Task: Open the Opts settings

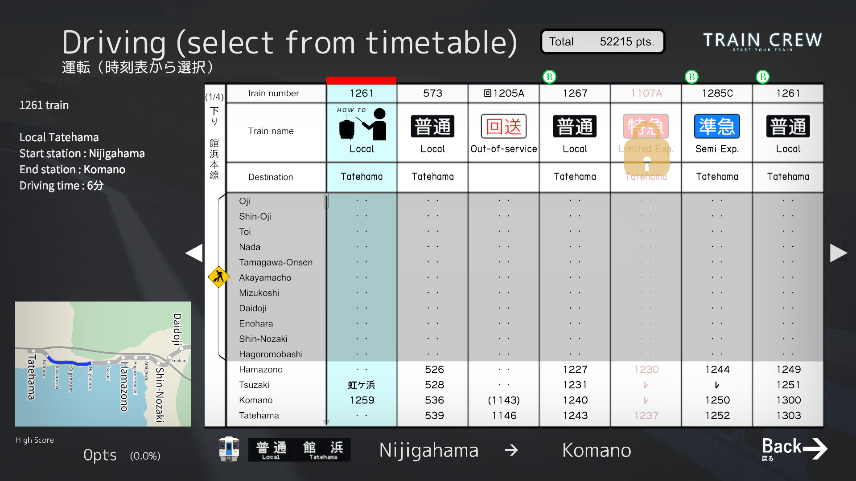Action: [x=100, y=455]
